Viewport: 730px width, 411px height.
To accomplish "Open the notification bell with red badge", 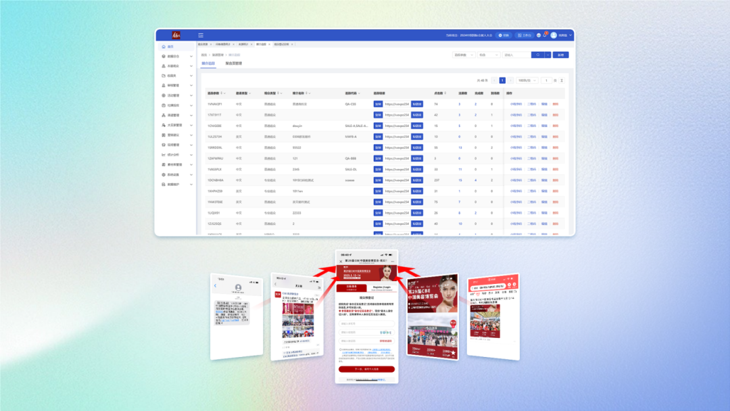I will [545, 35].
